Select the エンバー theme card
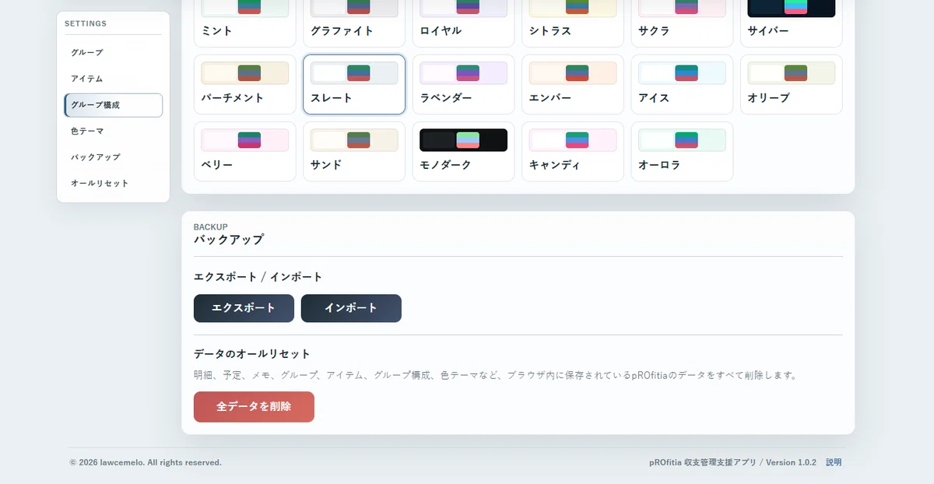This screenshot has width=934, height=484. 573,85
